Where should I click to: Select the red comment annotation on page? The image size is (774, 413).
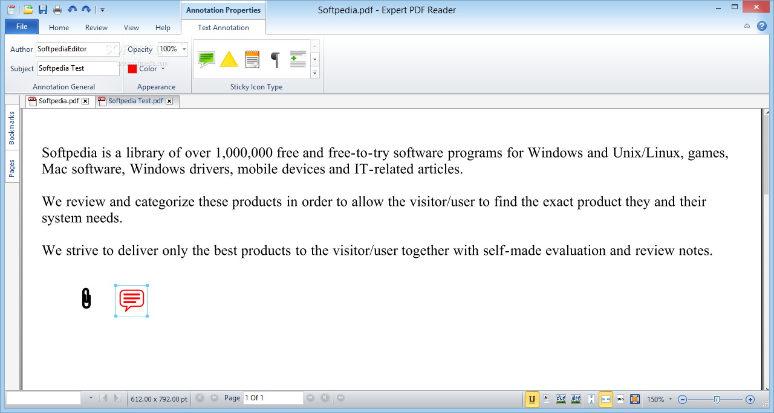click(131, 300)
